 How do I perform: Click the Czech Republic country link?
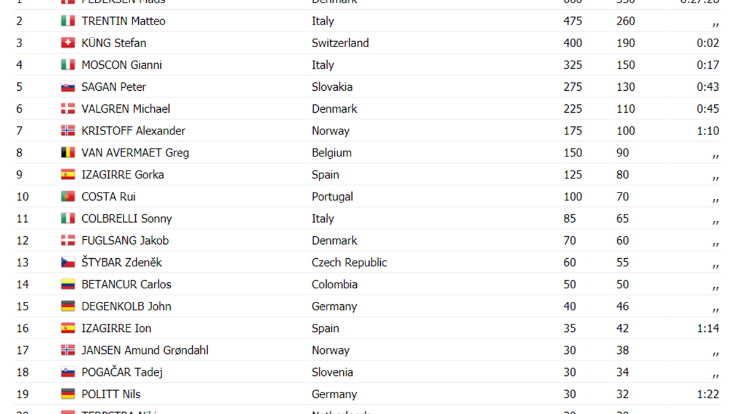(x=349, y=263)
